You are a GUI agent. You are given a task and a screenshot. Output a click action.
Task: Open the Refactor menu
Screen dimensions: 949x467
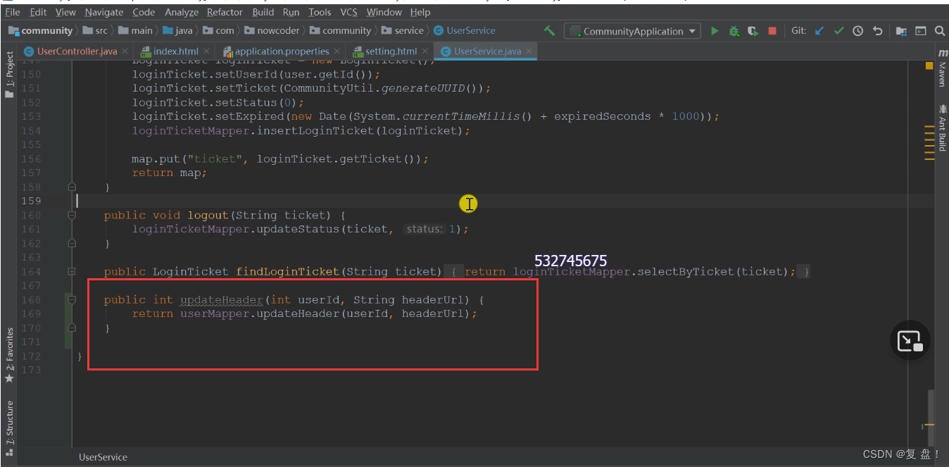(225, 12)
